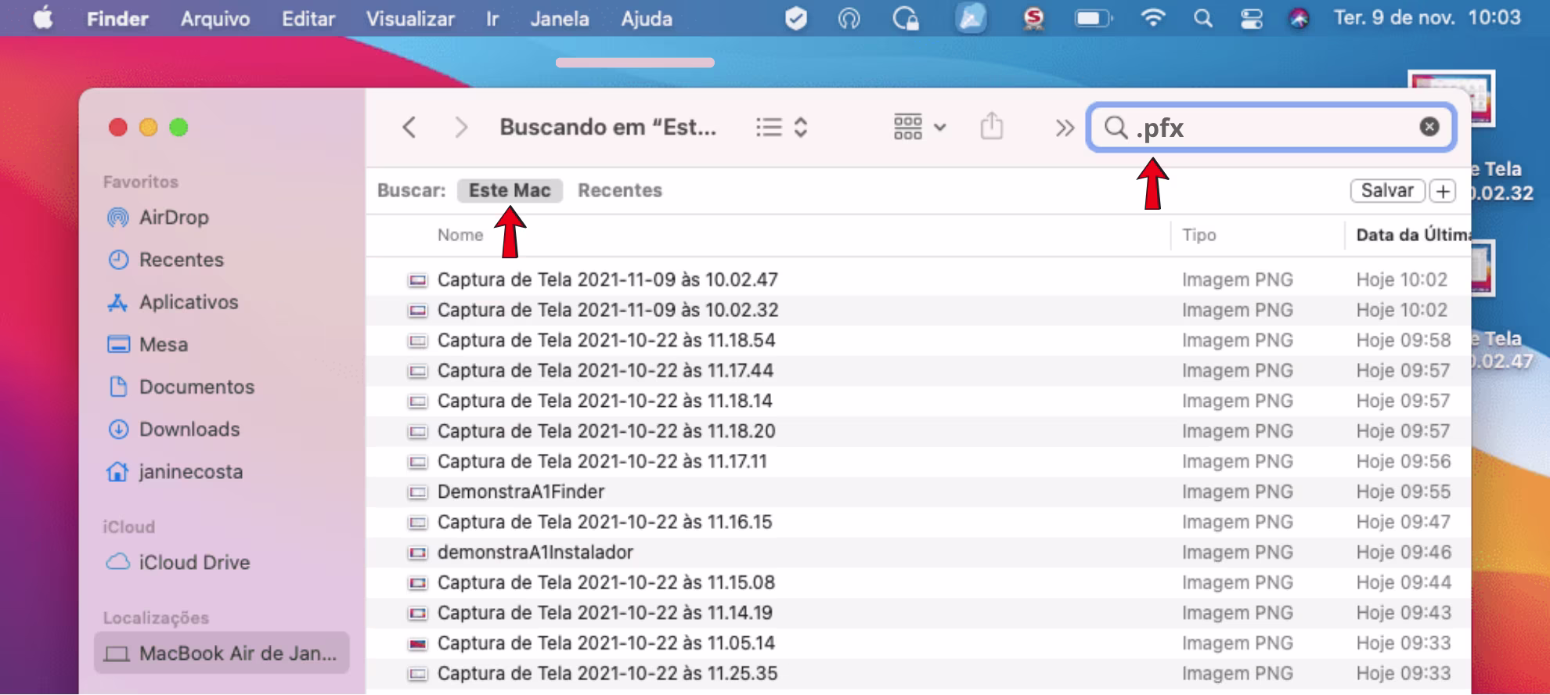Click the clock-lock menu bar icon
1550x695 pixels.
(906, 18)
